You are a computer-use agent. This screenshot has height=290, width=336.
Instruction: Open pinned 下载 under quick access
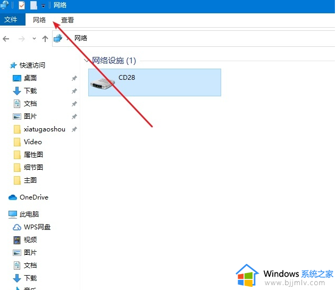pos(30,91)
